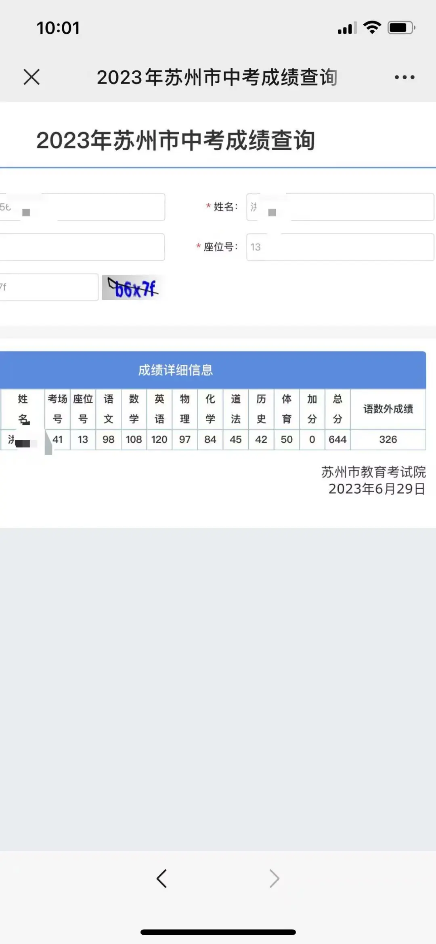Image resolution: width=436 pixels, height=944 pixels.
Task: Tap the 10:01 clock in status bar
Action: [58, 28]
